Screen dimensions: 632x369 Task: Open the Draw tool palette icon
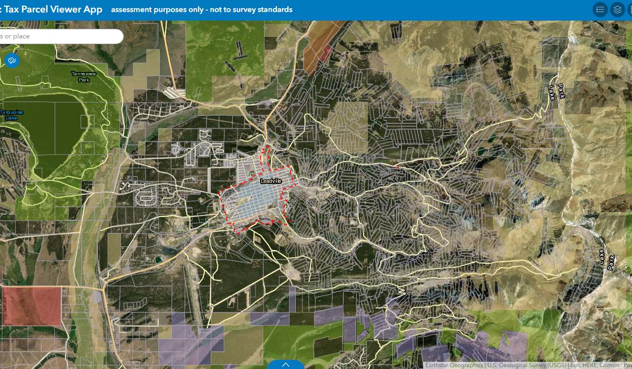tap(12, 60)
